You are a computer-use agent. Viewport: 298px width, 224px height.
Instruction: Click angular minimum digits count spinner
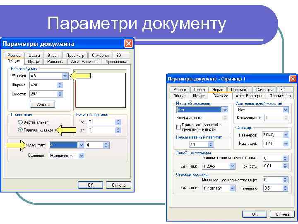coord(285,180)
